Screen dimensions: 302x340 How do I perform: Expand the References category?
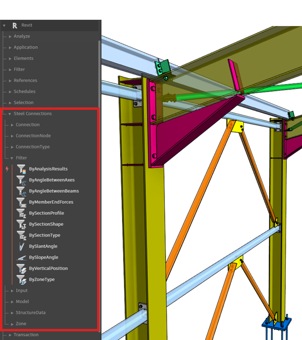click(10, 80)
